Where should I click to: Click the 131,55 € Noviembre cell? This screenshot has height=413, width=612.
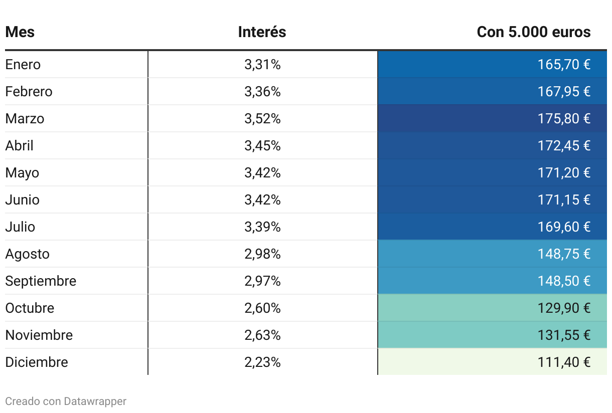[x=564, y=335]
